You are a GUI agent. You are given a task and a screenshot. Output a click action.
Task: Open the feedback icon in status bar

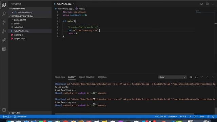point(208,117)
